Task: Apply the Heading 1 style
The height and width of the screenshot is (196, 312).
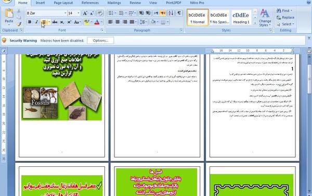Action: (241, 18)
